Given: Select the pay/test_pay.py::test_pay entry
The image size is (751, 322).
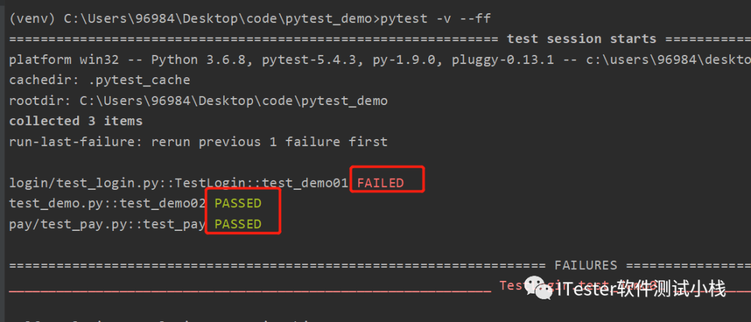Looking at the screenshot, I should [x=107, y=224].
